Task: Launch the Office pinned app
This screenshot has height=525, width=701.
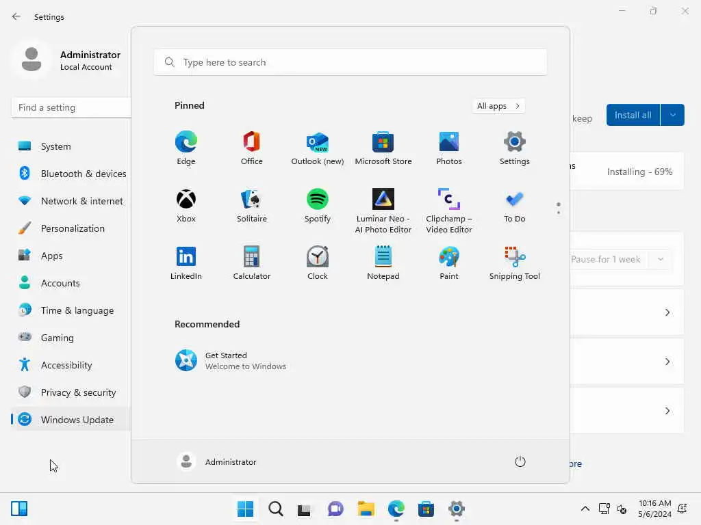Action: point(252,148)
